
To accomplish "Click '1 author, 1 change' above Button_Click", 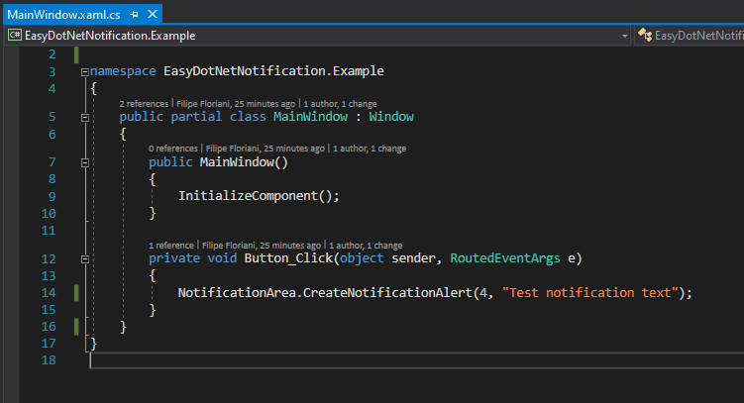I will (x=366, y=246).
